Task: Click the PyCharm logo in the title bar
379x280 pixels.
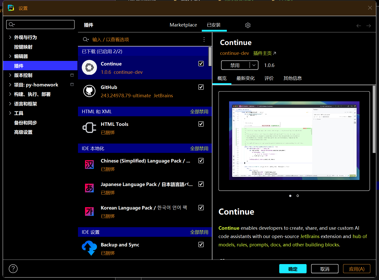Action: point(11,8)
